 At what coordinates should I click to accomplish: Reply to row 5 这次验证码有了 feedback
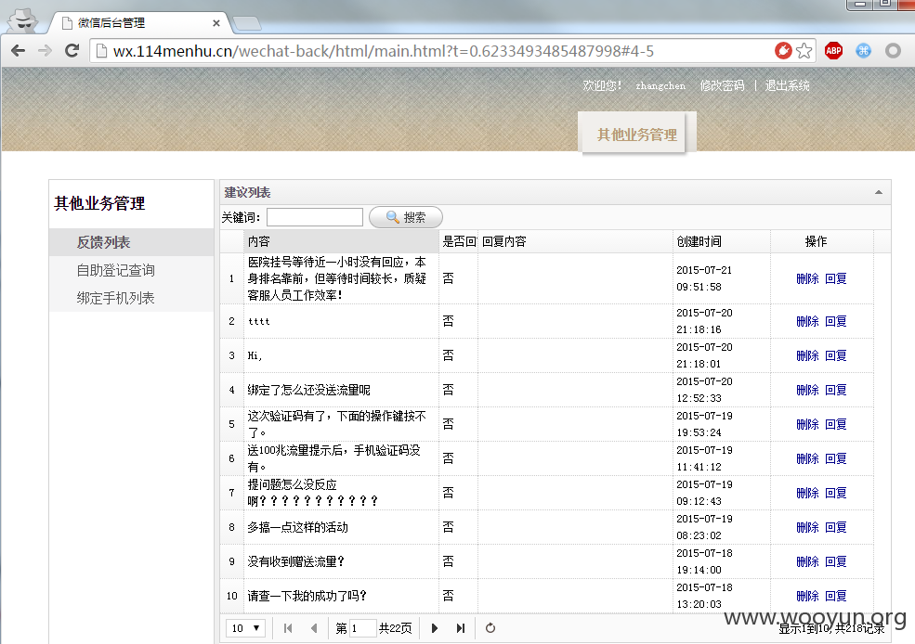(x=836, y=424)
